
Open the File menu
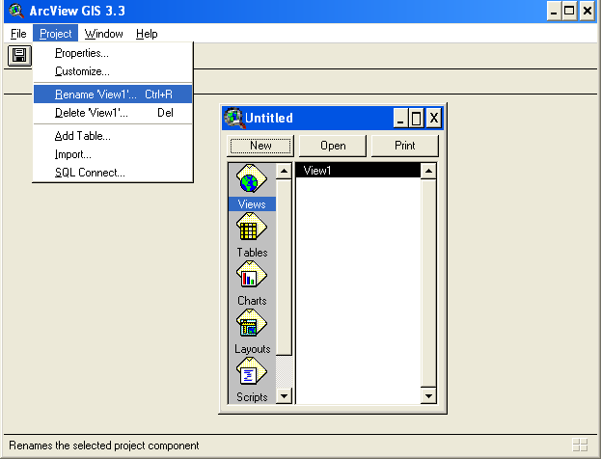tap(18, 34)
